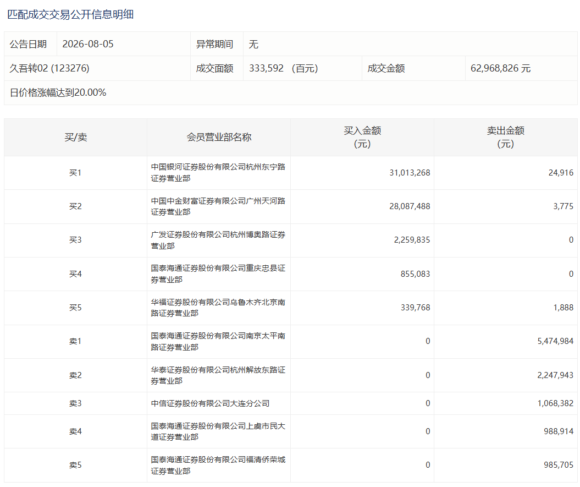Select buy amount 28,087,488
This screenshot has height=487, width=580.
tap(410, 206)
